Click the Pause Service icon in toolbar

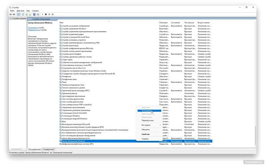(49, 15)
